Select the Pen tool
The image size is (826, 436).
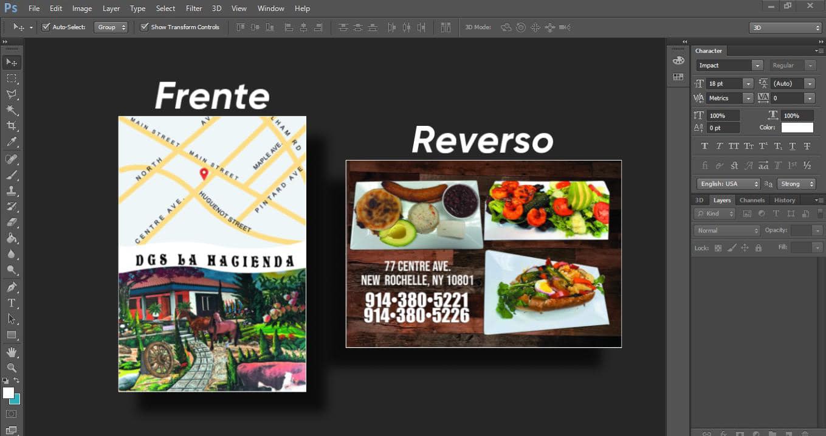click(12, 287)
